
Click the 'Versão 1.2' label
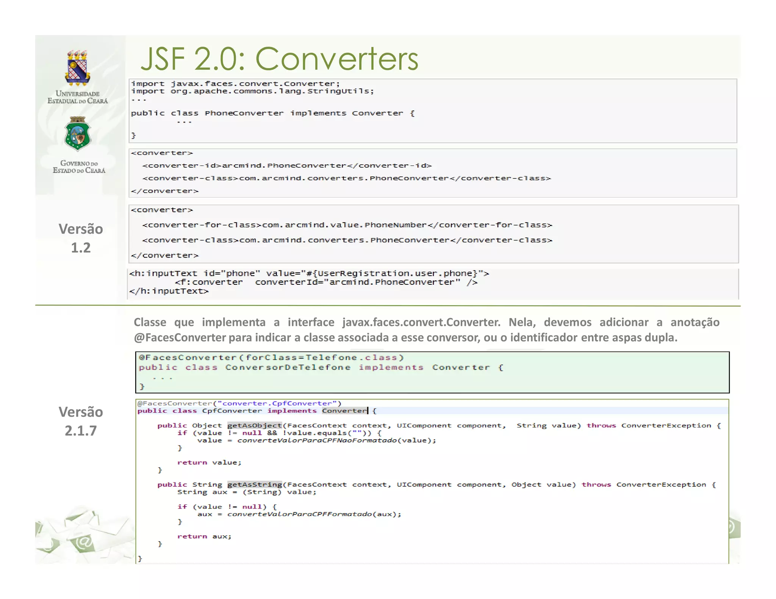(81, 238)
